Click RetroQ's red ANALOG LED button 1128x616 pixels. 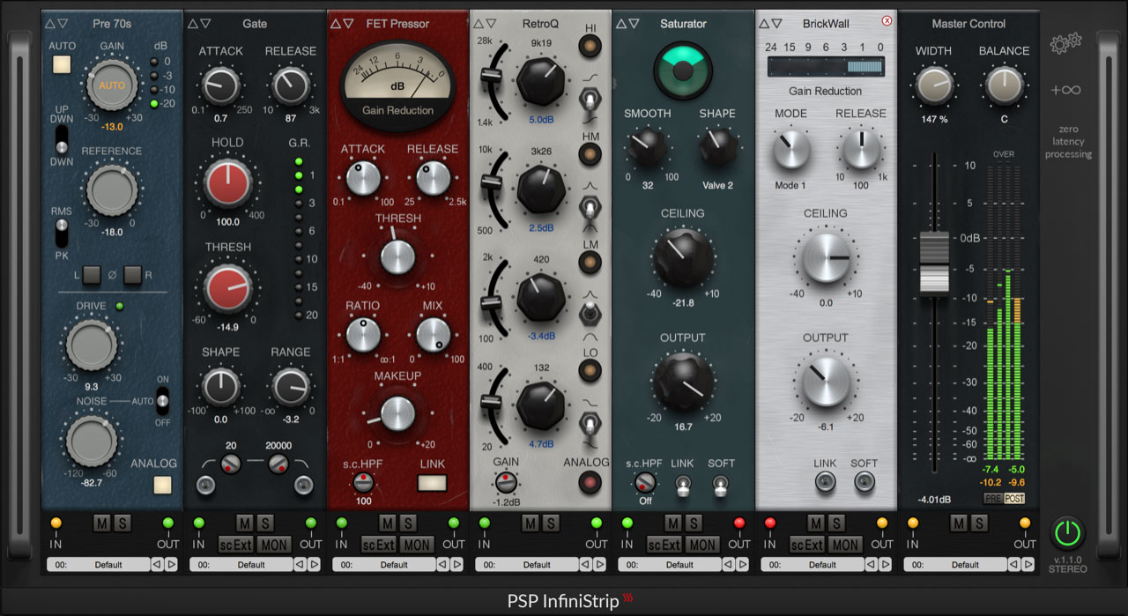click(x=590, y=483)
